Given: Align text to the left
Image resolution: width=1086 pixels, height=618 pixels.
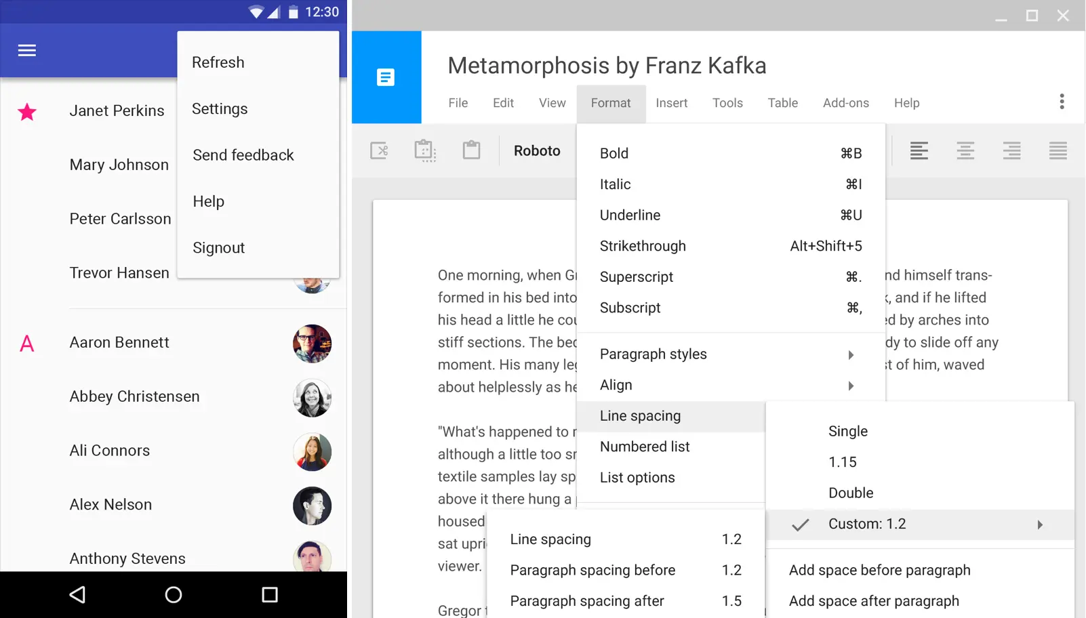Looking at the screenshot, I should pyautogui.click(x=919, y=150).
